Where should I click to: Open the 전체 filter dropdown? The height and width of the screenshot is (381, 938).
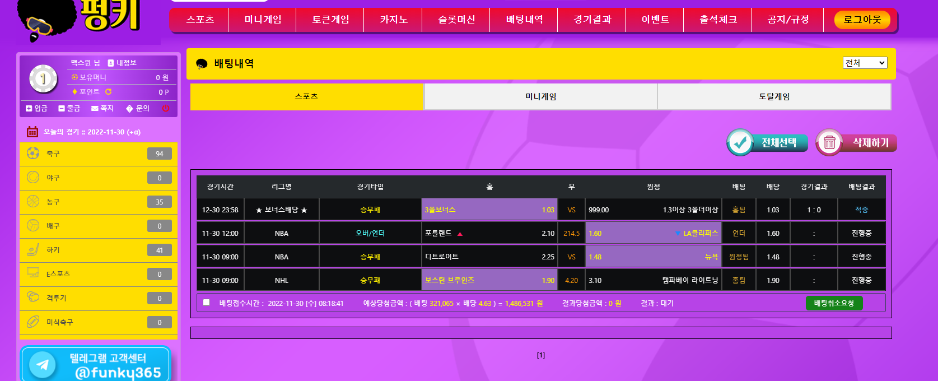(865, 63)
